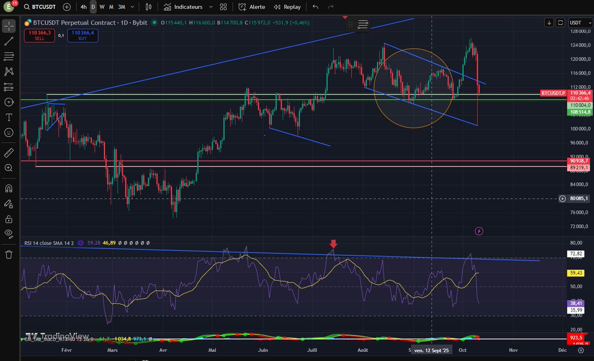The width and height of the screenshot is (594, 361).
Task: Switch to 3M timeframe
Action: coord(122,7)
